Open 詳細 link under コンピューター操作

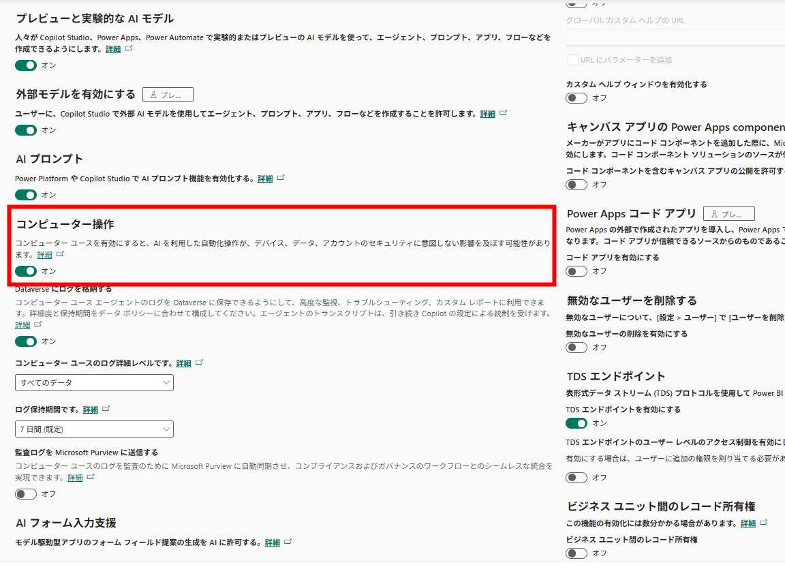point(44,254)
